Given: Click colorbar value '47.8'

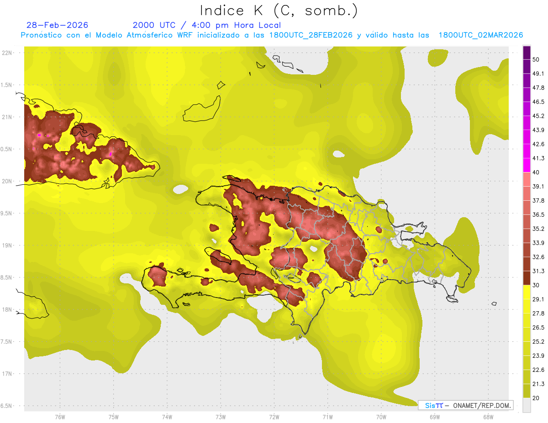Looking at the screenshot, I should point(538,88).
